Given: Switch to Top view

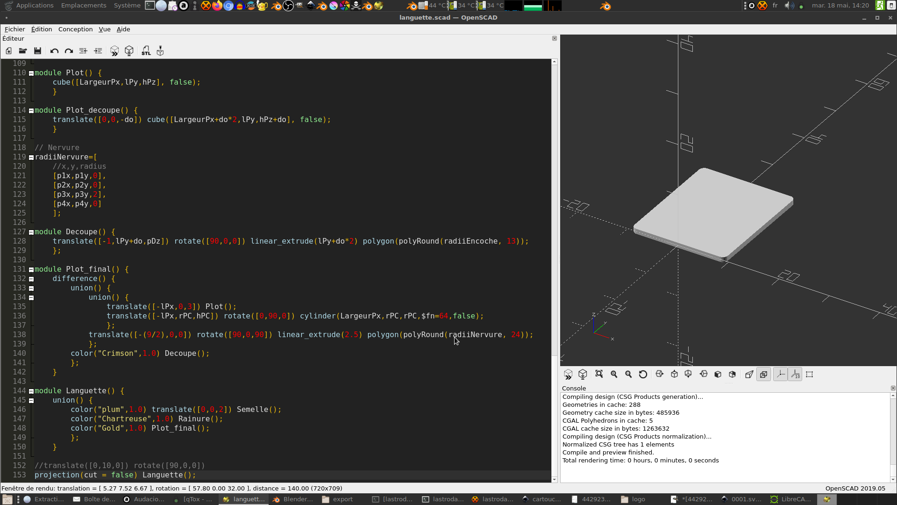Looking at the screenshot, I should 674,375.
